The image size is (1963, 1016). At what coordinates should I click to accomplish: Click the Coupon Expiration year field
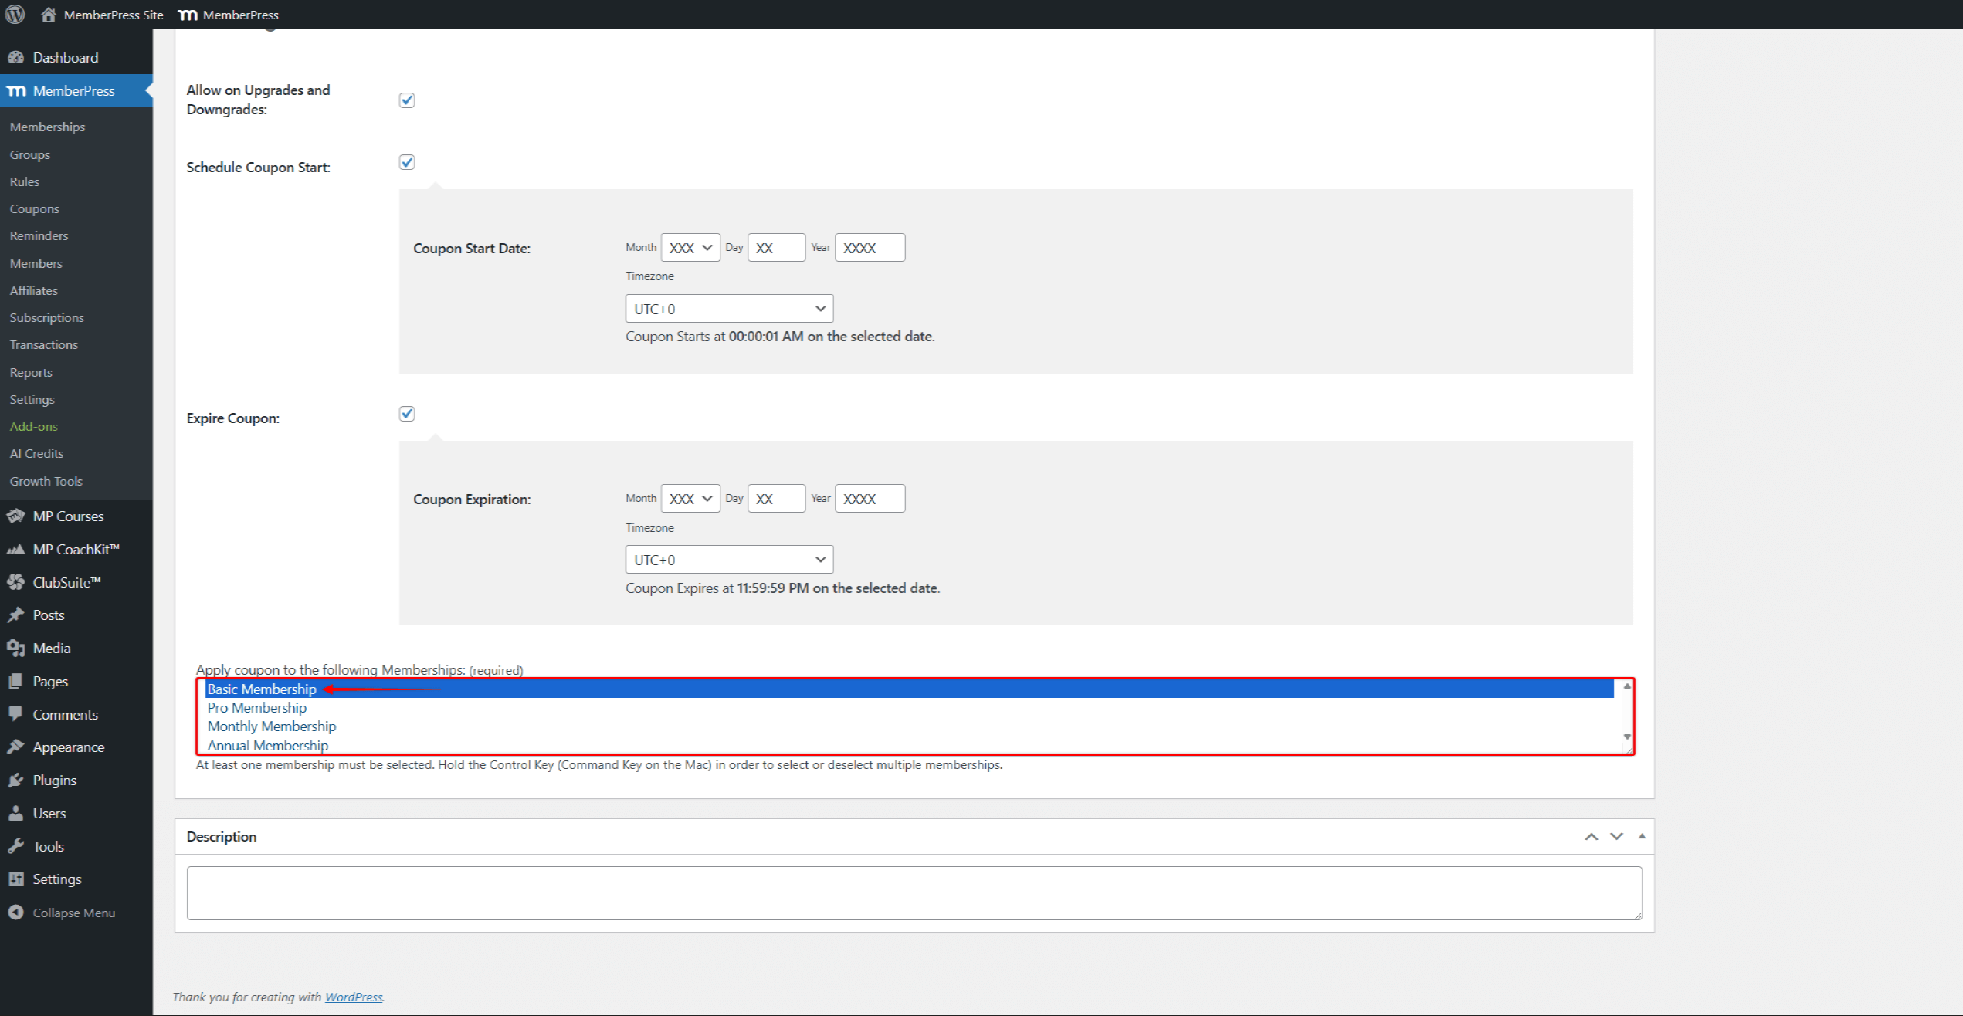pos(869,499)
